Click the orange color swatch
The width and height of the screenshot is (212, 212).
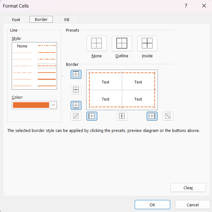pyautogui.click(x=31, y=105)
